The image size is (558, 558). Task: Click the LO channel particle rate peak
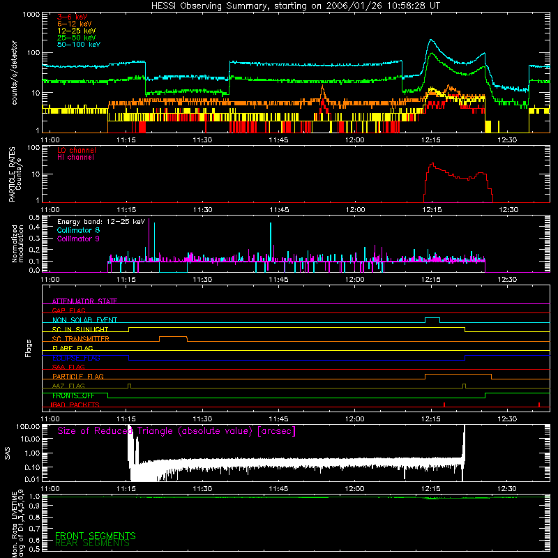coord(432,164)
